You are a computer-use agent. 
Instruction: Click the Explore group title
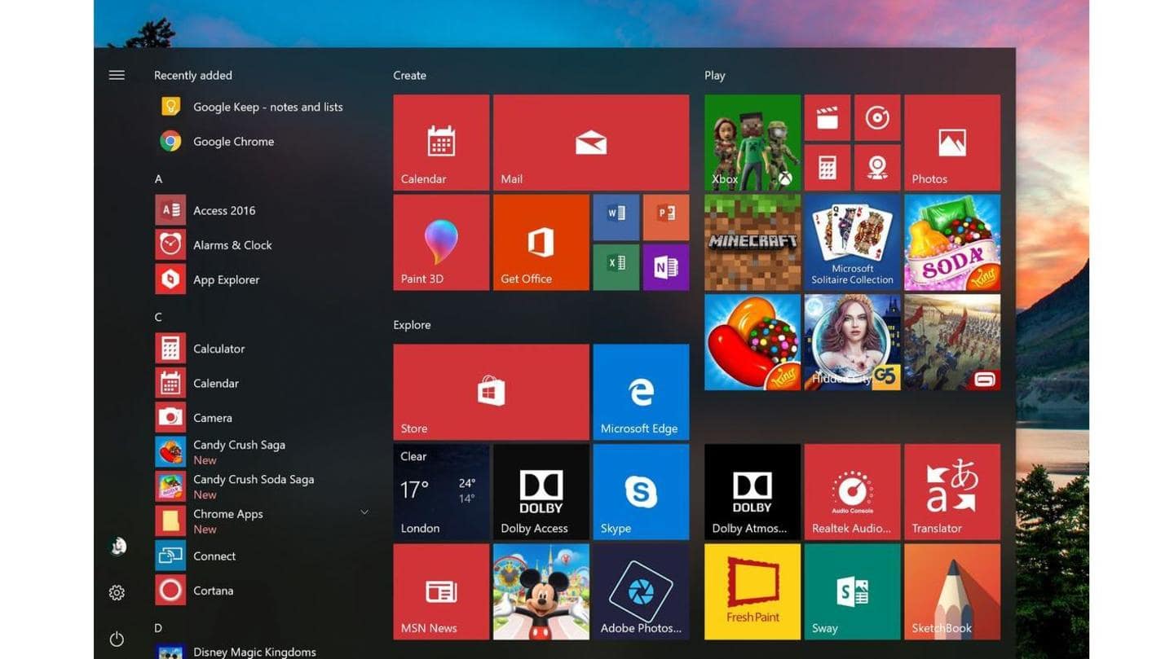(x=412, y=325)
